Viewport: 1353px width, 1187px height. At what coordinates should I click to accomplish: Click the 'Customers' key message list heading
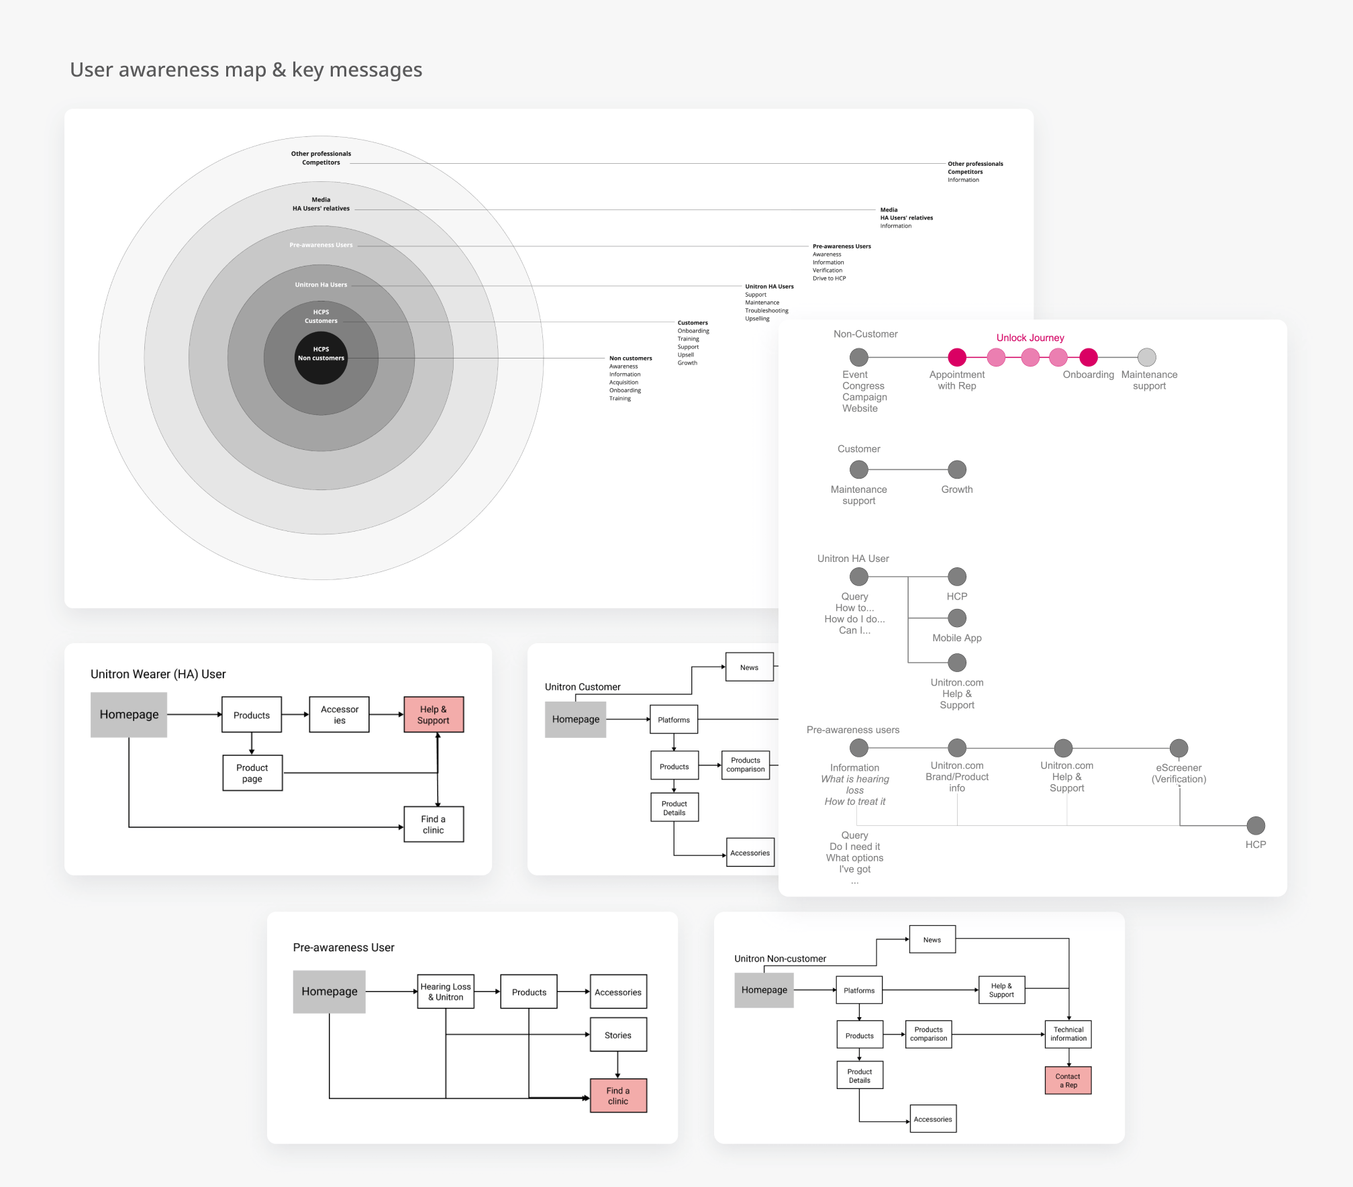693,323
